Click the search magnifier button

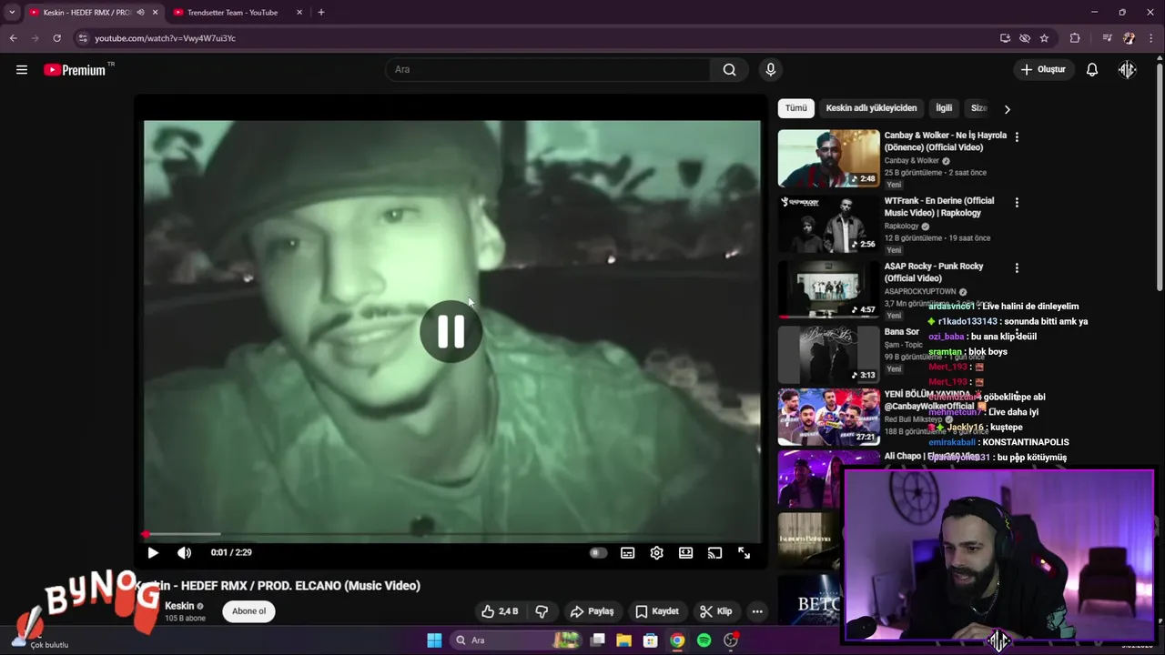point(729,70)
